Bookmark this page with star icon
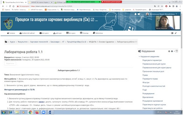The height and width of the screenshot is (115, 183). 162,6
